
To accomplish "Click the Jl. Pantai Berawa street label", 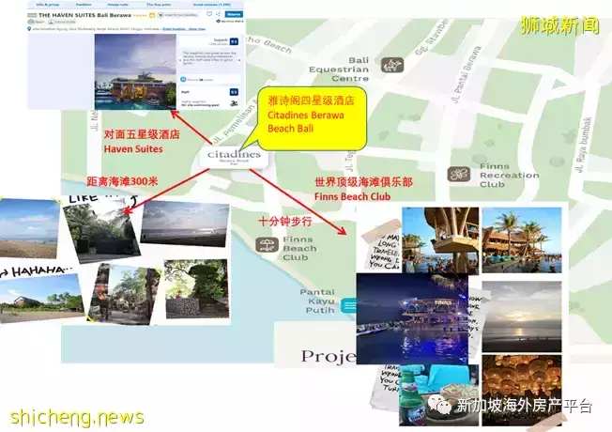I will point(466,74).
